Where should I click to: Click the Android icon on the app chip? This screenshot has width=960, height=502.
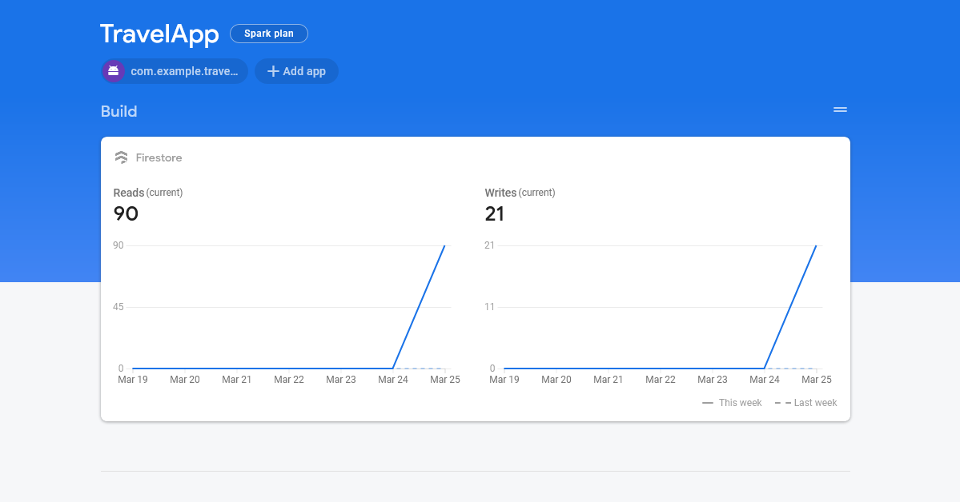[114, 71]
